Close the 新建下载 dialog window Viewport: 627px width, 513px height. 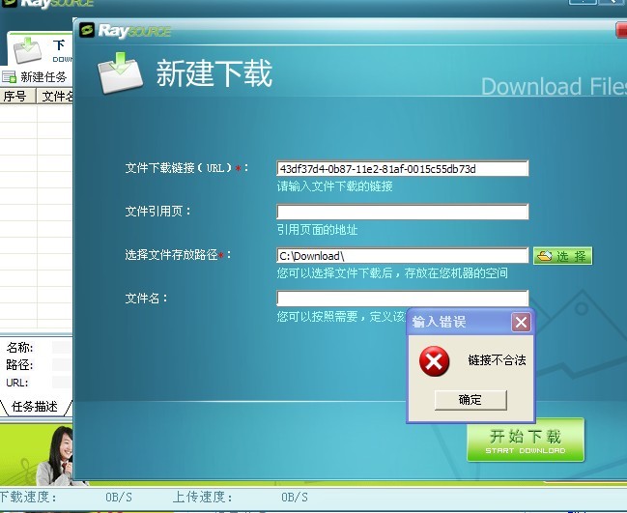pos(621,30)
